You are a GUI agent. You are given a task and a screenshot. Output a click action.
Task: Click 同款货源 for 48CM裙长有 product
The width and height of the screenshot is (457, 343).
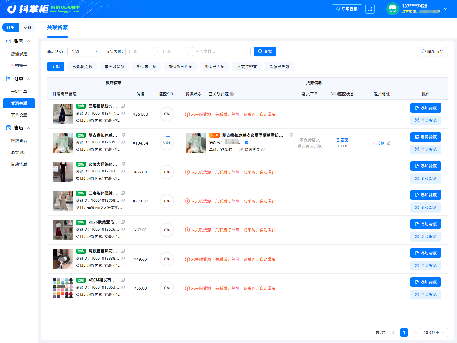[x=426, y=294]
